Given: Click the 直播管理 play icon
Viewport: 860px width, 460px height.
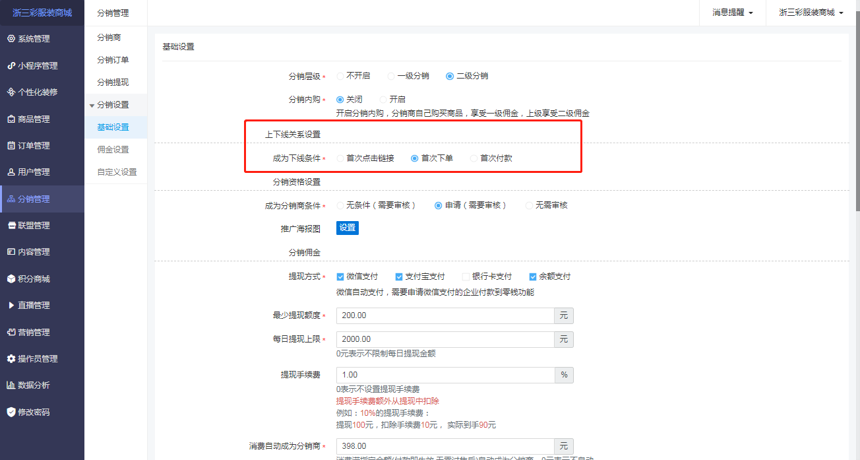Looking at the screenshot, I should tap(11, 305).
